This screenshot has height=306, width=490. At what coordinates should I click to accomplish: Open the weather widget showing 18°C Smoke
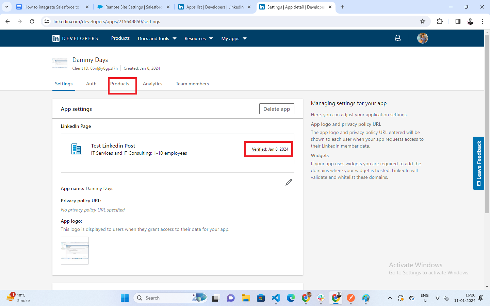point(18,298)
